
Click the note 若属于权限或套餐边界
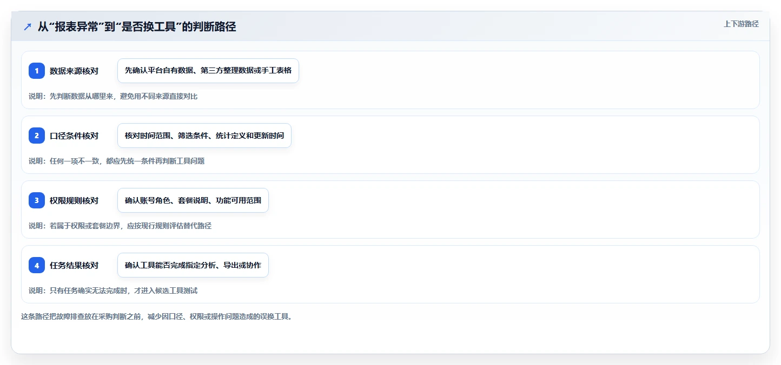[120, 226]
